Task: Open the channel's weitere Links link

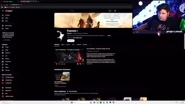Action: (77, 38)
